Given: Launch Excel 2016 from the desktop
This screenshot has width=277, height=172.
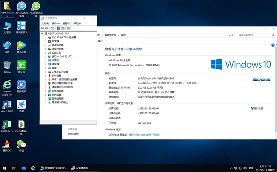Looking at the screenshot, I should 7,125.
